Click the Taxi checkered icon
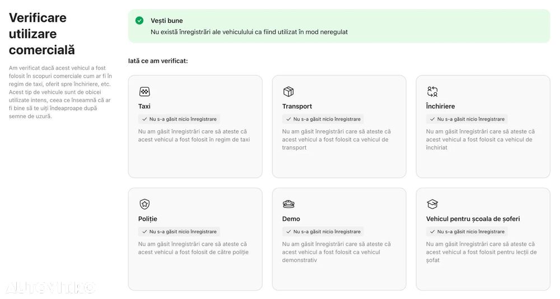Screen dimensions: 560x299 (x=144, y=92)
